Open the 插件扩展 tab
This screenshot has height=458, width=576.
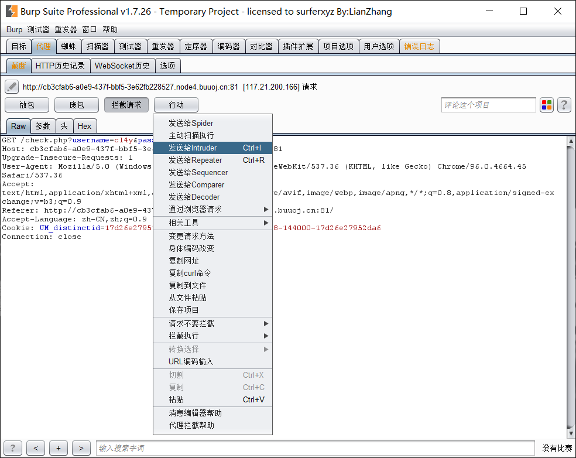298,46
